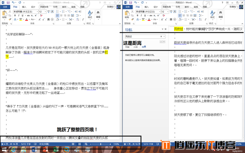This screenshot has height=153, width=245.
Task: Click the clear formatting eraser in 风吹过1 ribbon
Action: [41, 16]
